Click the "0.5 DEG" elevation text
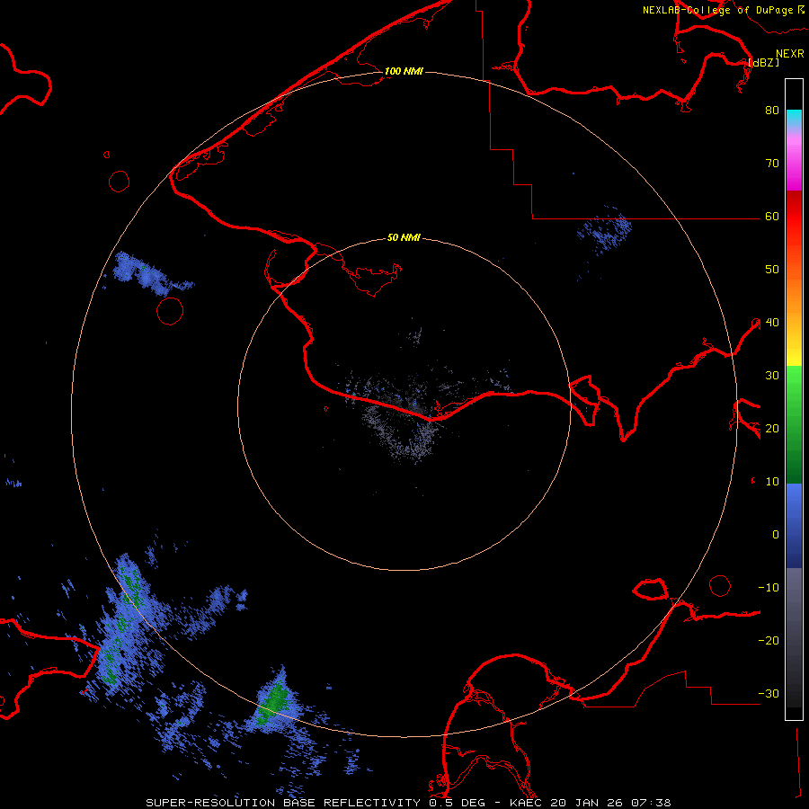The width and height of the screenshot is (809, 809). tap(458, 803)
